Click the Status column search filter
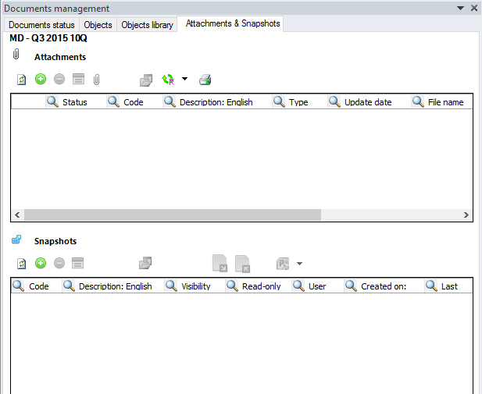This screenshot has width=482, height=394. (x=52, y=101)
